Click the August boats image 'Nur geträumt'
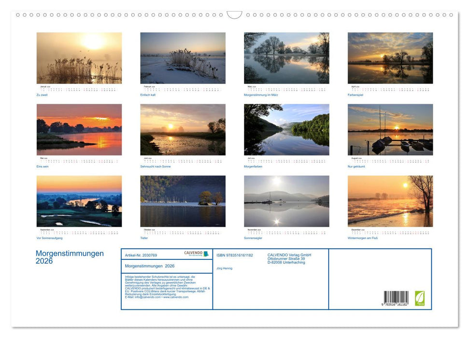 tap(389, 129)
